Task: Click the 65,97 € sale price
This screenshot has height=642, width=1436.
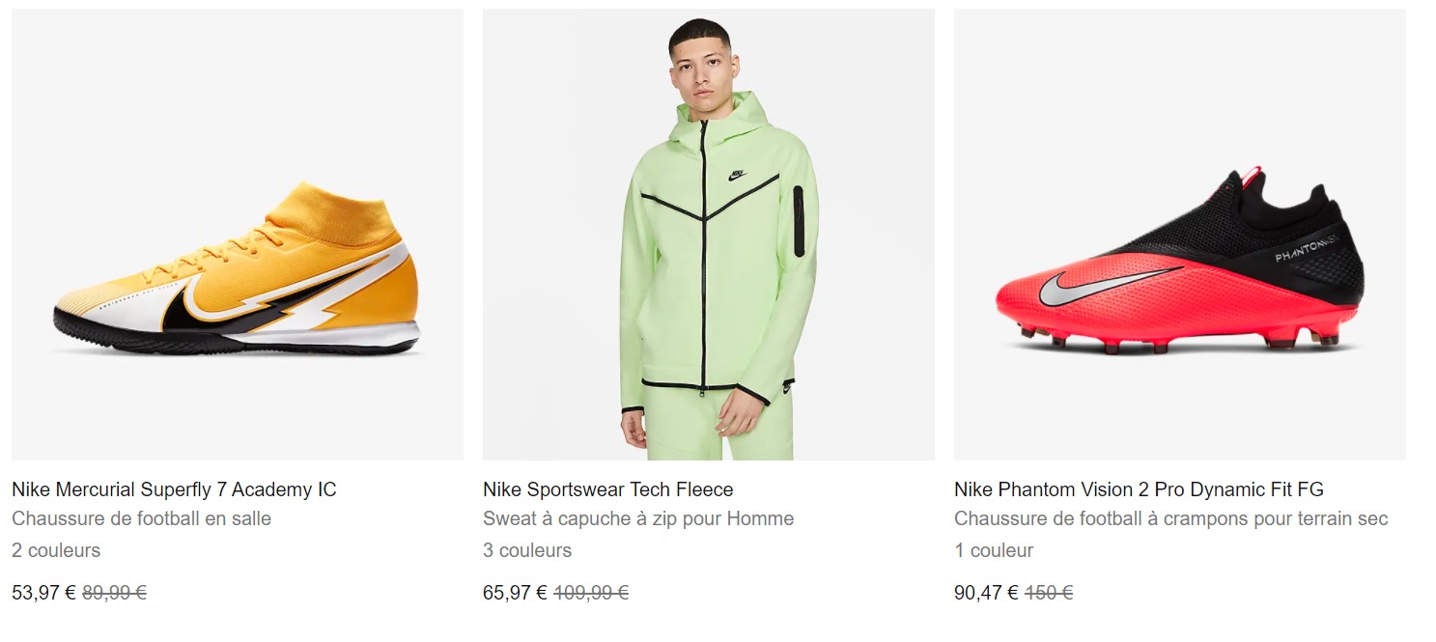Action: (x=515, y=593)
